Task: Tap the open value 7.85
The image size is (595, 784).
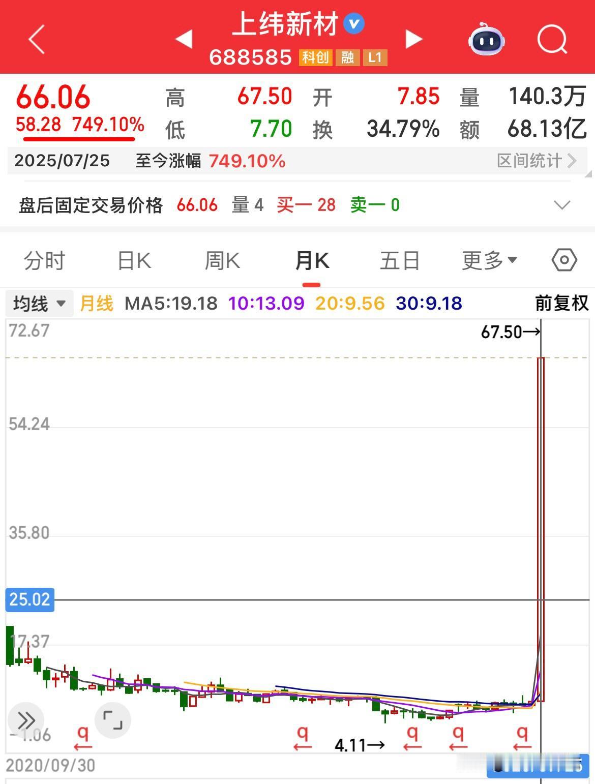Action: coord(419,96)
